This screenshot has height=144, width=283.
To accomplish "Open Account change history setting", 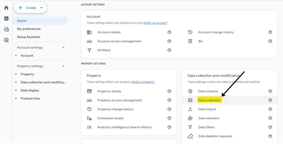I will click(216, 32).
